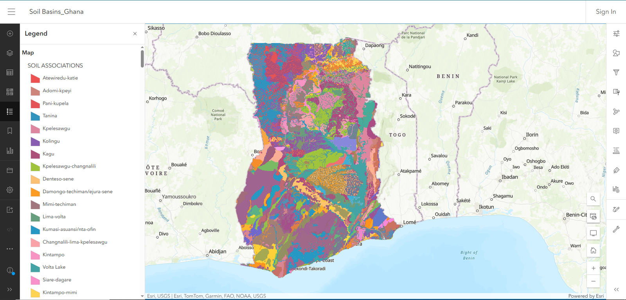Image resolution: width=626 pixels, height=300 pixels.
Task: Open the Basemap gallery icon
Action: (10, 92)
